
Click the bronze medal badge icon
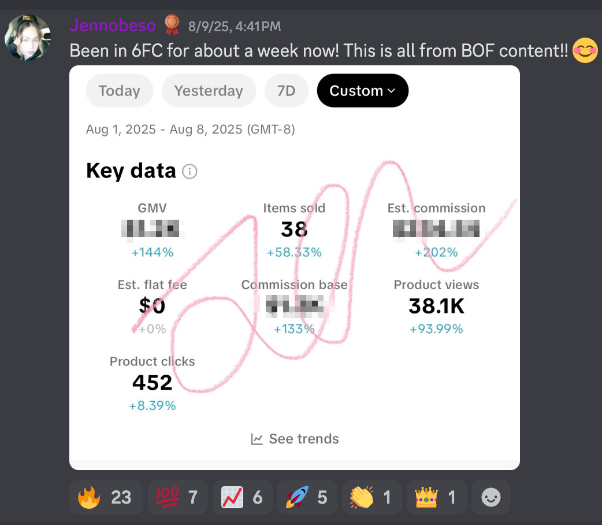coord(172,25)
